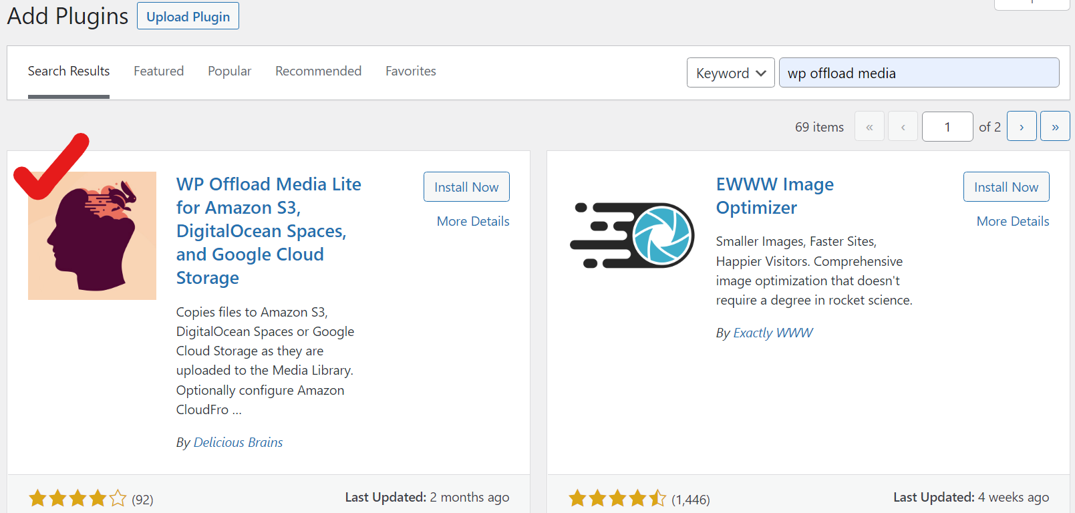
Task: Install EWWW Image Optimizer plugin
Action: pos(1006,187)
